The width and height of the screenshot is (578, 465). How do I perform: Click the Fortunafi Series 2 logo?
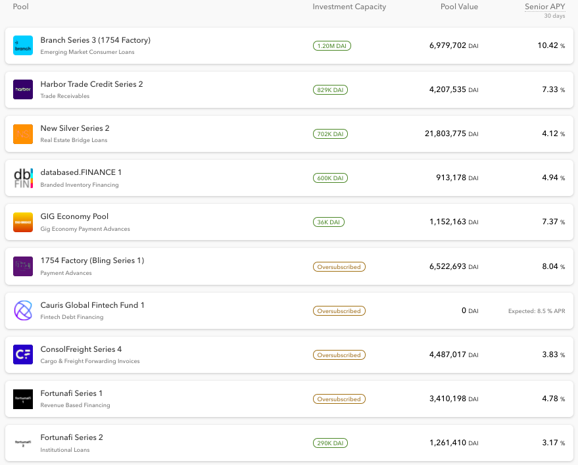[x=23, y=443]
